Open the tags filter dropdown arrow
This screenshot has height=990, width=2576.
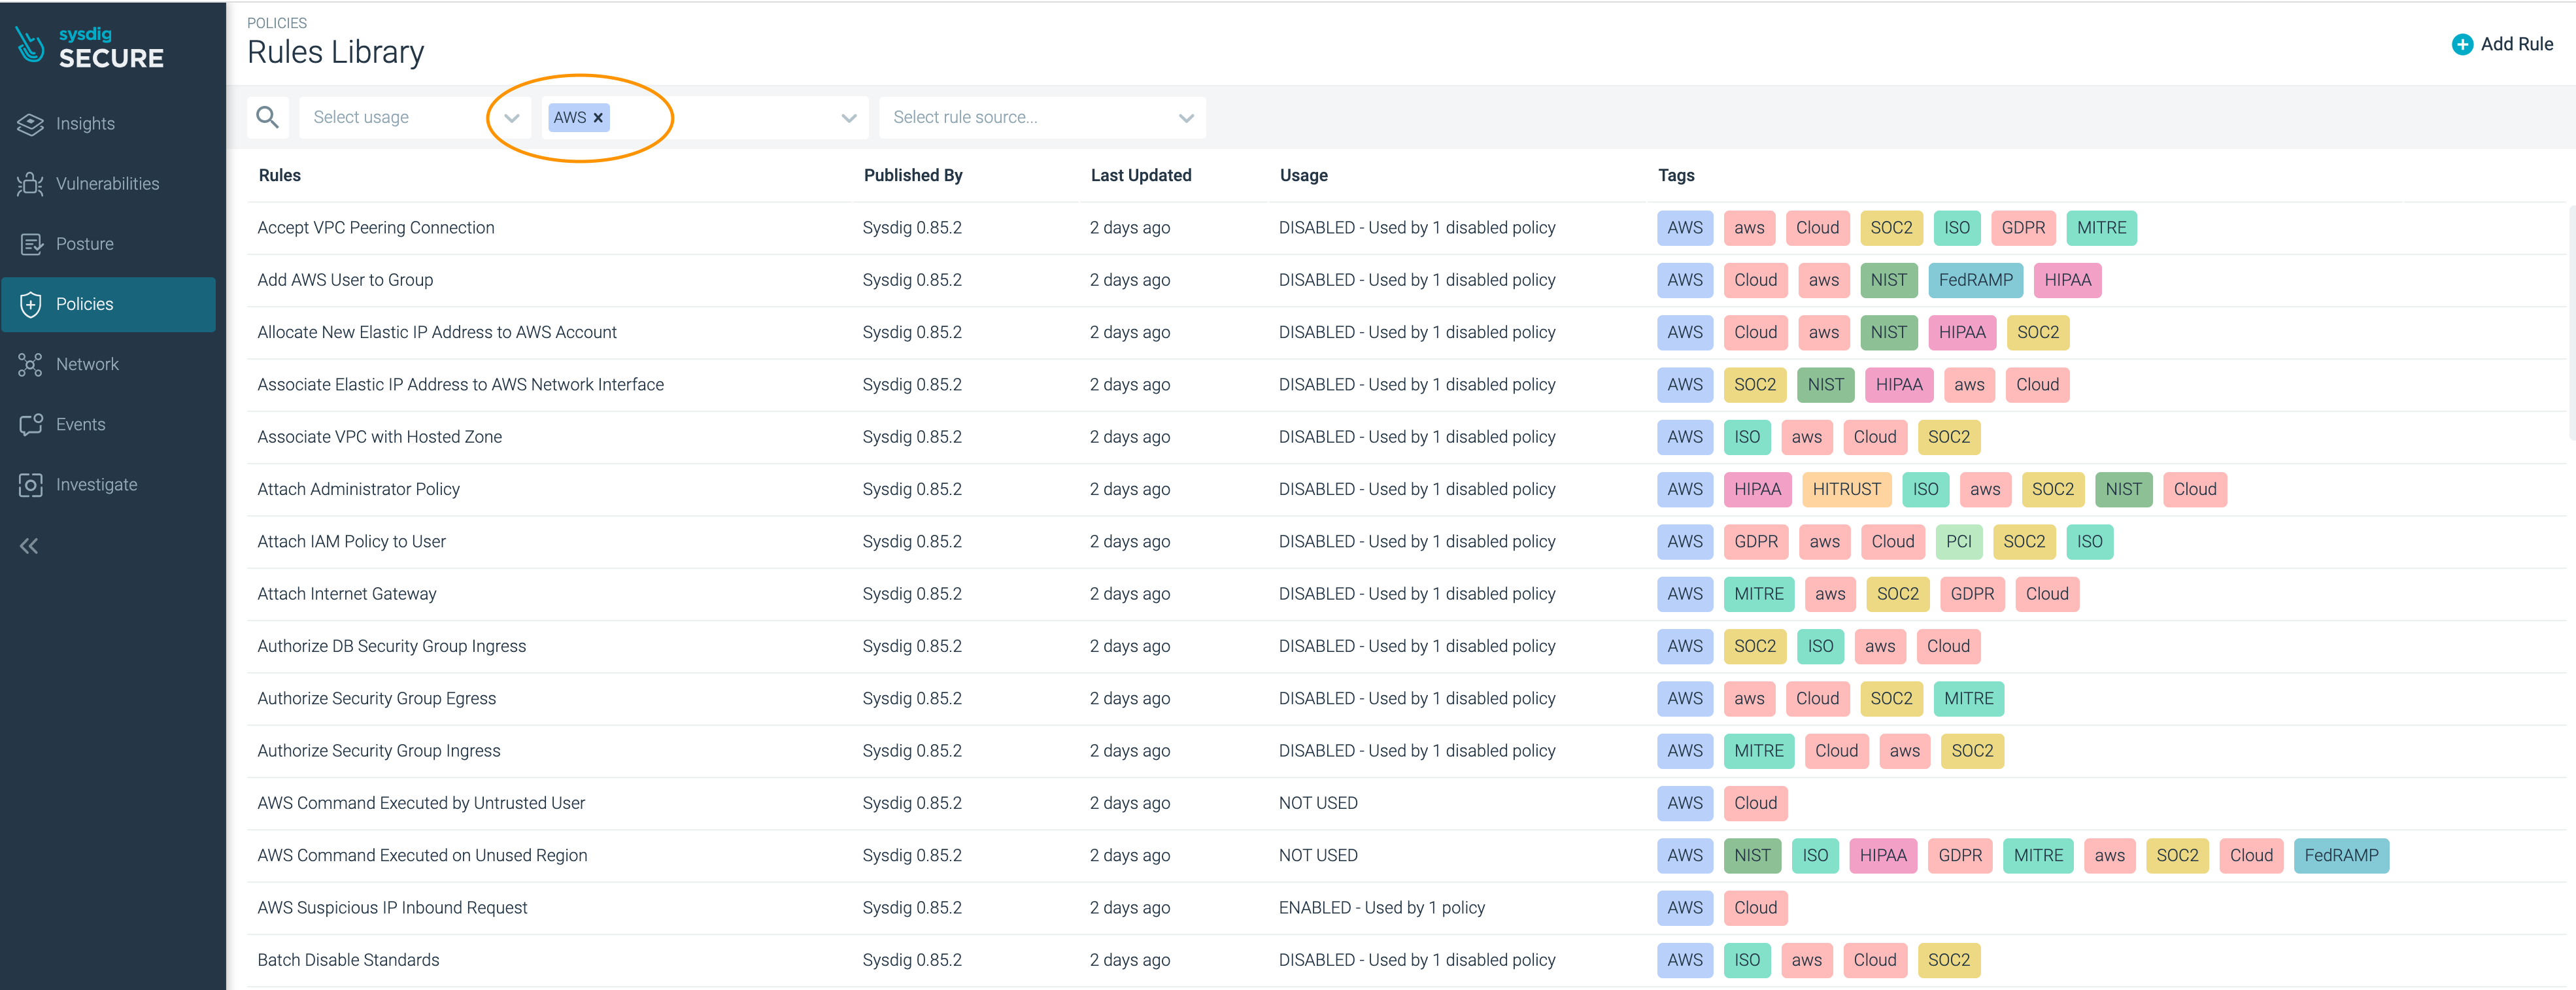(x=849, y=118)
